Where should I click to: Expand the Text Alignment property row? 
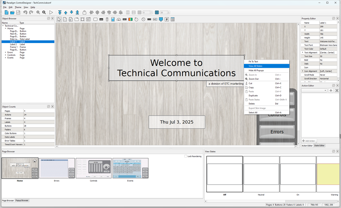point(303,53)
